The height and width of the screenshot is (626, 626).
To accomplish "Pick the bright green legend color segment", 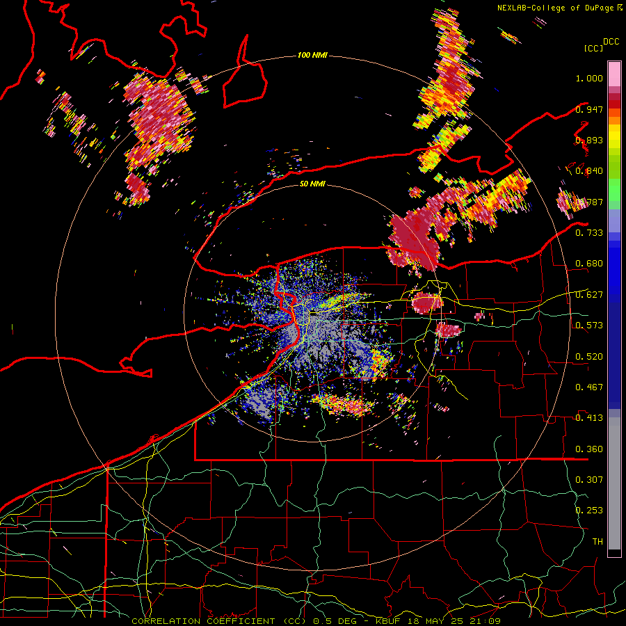I will pos(614,190).
